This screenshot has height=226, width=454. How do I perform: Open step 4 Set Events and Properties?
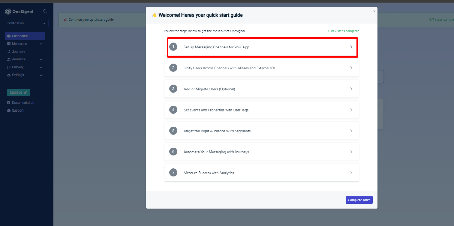pos(262,110)
